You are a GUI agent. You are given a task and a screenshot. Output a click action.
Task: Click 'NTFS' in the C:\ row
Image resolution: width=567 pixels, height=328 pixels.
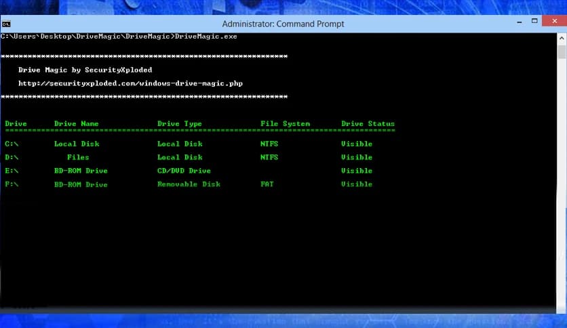(269, 144)
